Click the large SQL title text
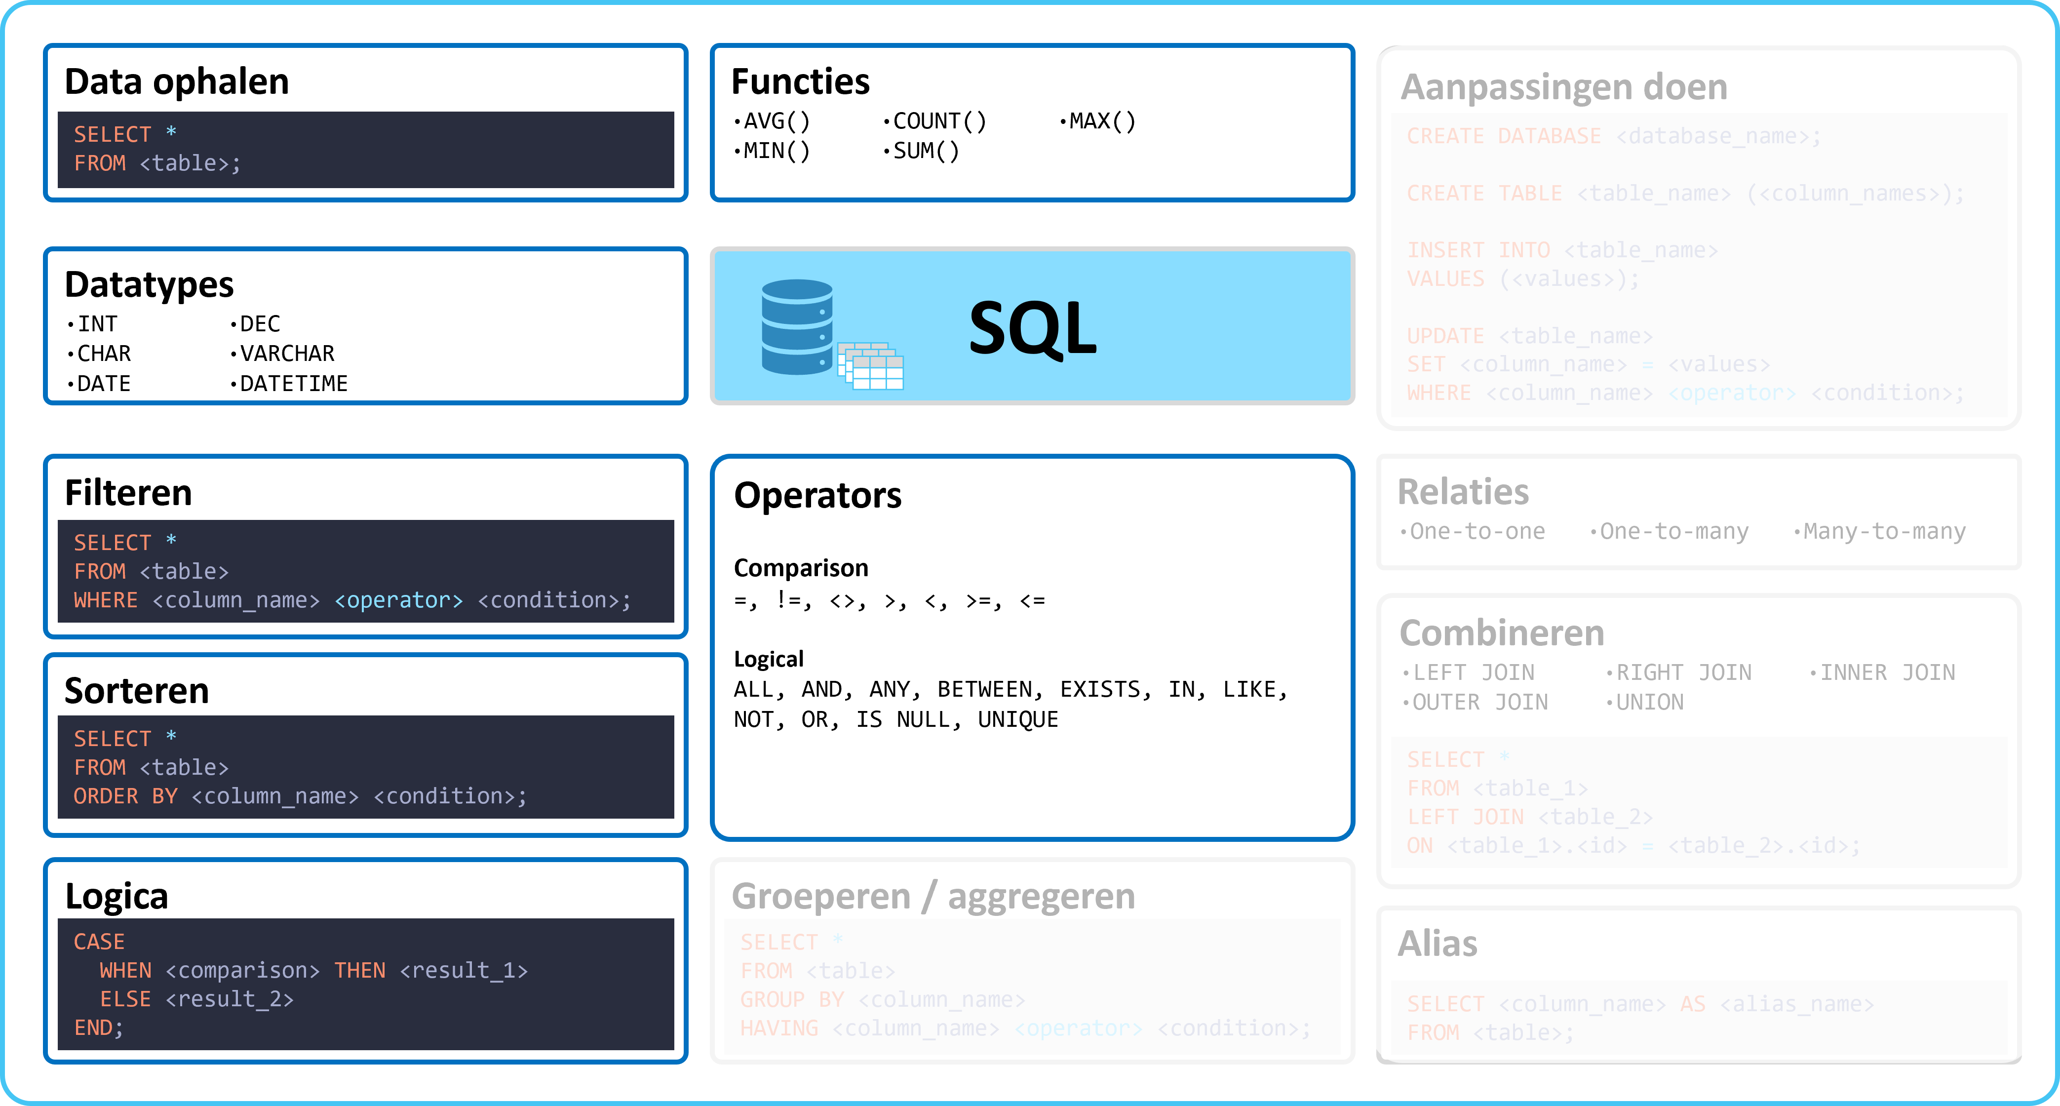 [x=1032, y=328]
